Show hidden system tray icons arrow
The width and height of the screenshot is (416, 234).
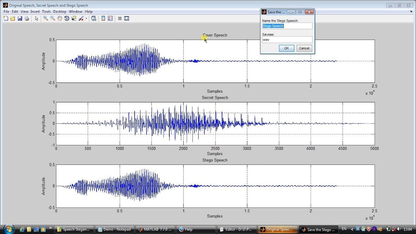tap(352, 229)
